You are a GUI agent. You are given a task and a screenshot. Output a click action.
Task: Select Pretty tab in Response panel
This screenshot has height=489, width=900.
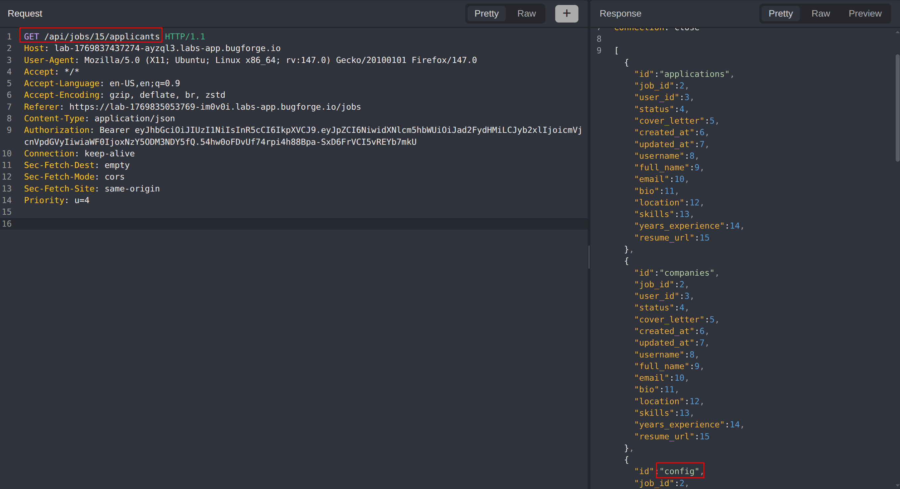point(780,14)
